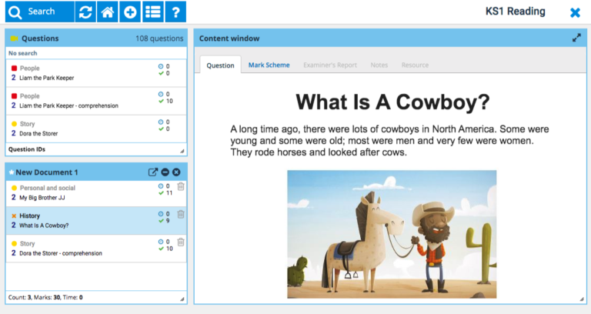Click the plus circle add icon

[x=131, y=12]
